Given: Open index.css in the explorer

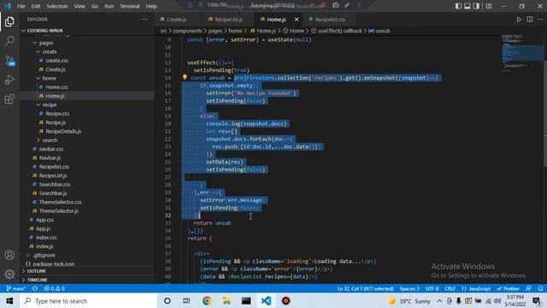Looking at the screenshot, I should [x=46, y=238].
